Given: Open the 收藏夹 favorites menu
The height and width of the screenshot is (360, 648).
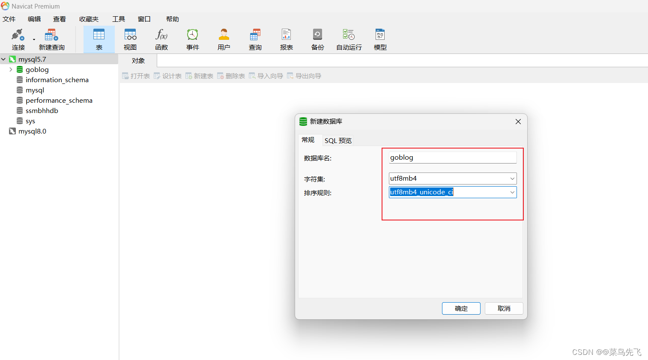Looking at the screenshot, I should pos(89,19).
